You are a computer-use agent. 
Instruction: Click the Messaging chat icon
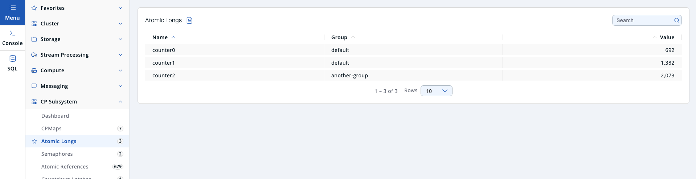tap(34, 86)
